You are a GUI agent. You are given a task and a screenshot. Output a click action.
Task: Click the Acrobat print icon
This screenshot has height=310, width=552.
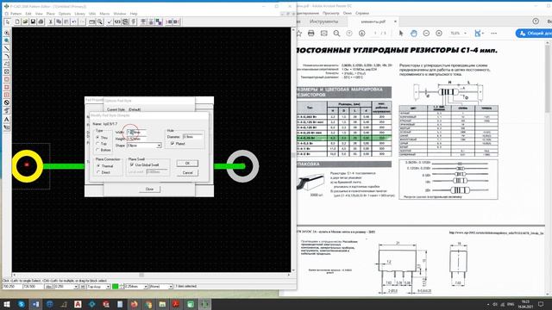310,33
